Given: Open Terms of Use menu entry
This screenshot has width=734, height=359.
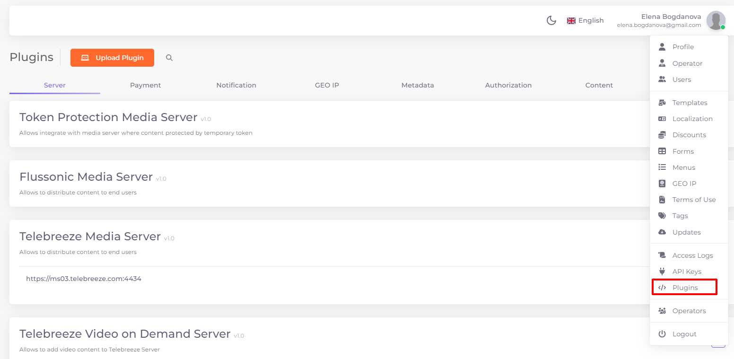Looking at the screenshot, I should pyautogui.click(x=689, y=200).
